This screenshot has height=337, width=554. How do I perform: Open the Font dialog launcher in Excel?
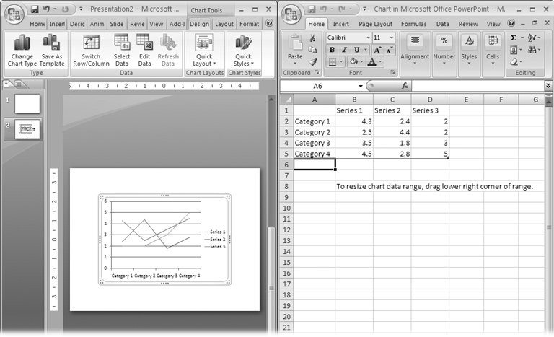tap(392, 72)
